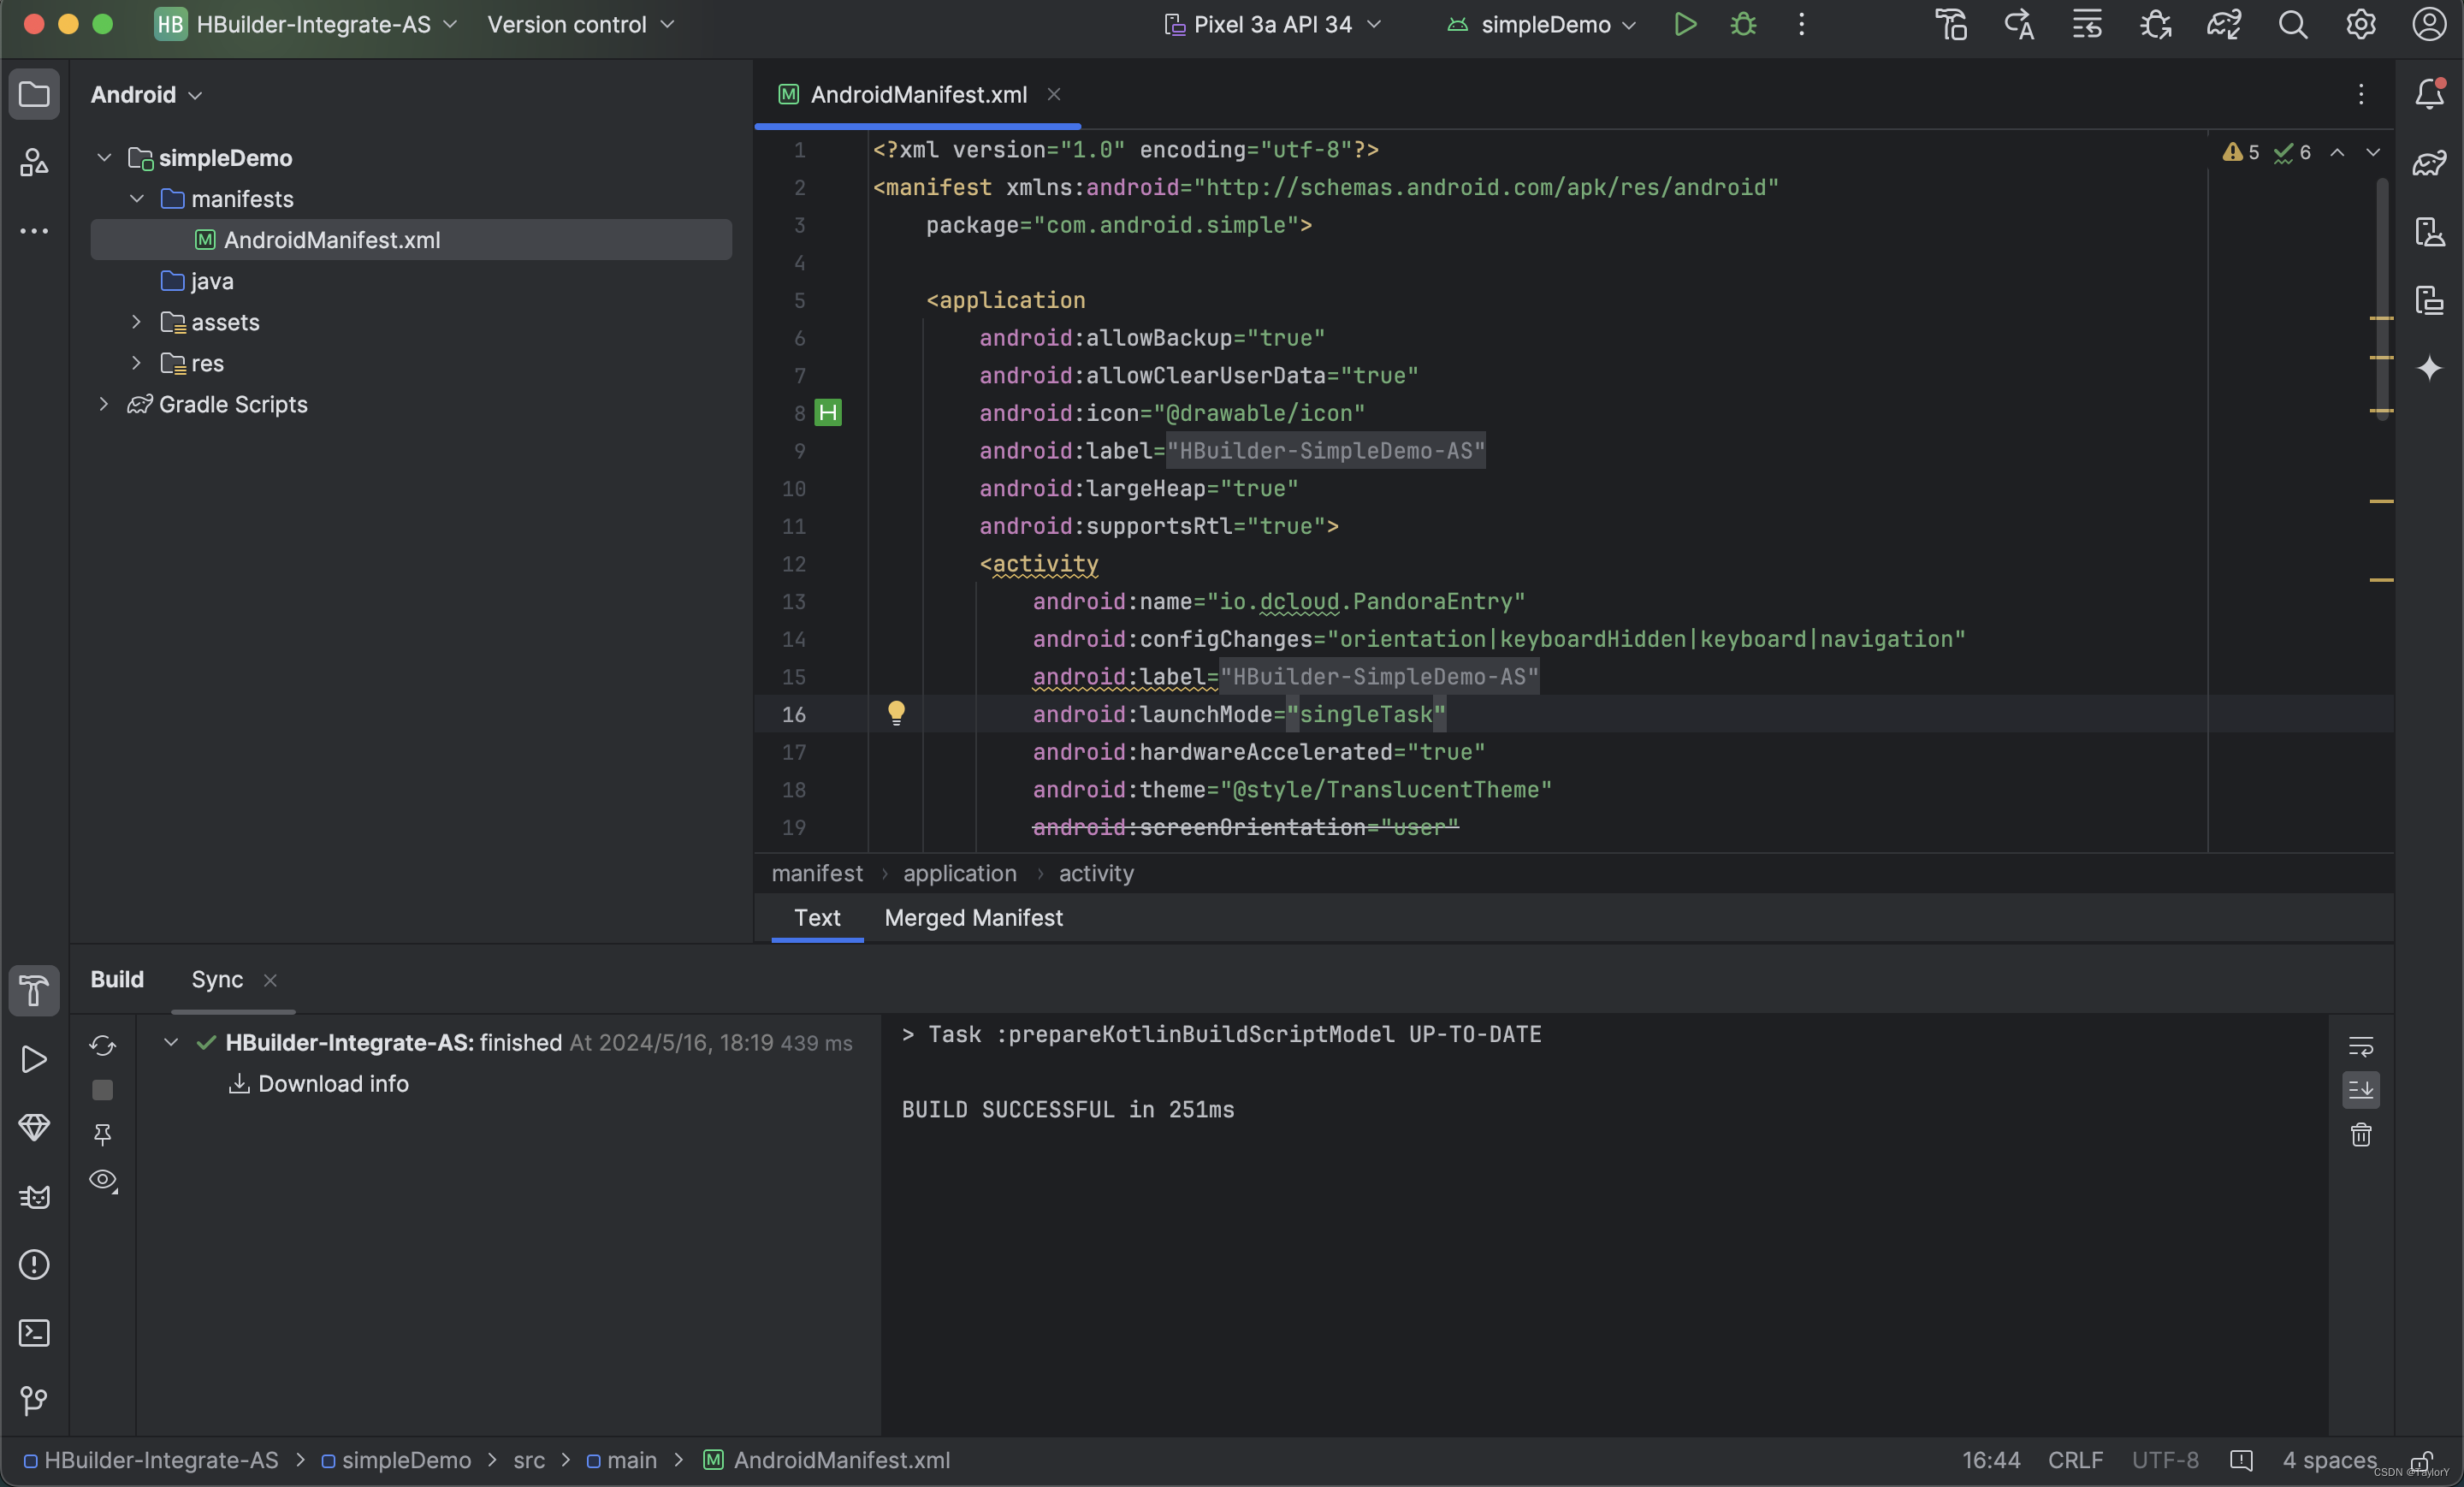Sync project with Gradle files
Image resolution: width=2464 pixels, height=1487 pixels.
point(2224,25)
